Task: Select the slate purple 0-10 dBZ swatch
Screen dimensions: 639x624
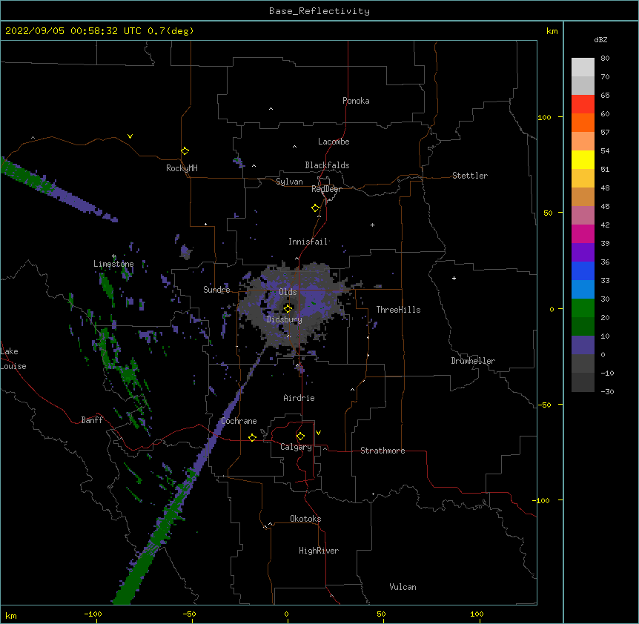Action: pyautogui.click(x=583, y=345)
